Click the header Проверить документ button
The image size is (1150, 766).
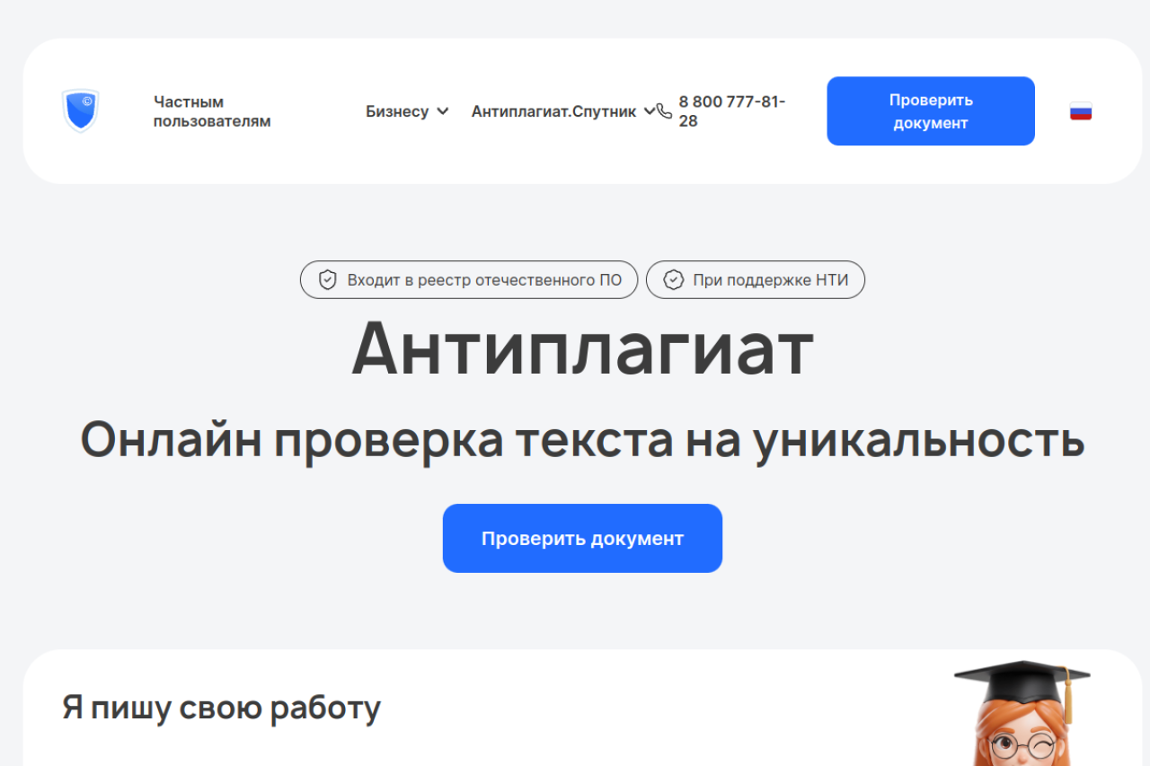point(931,111)
